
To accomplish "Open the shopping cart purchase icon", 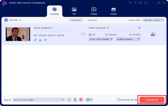I will (x=130, y=3).
